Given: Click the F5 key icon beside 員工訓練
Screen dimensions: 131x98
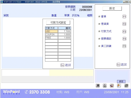Looking at the screenshot, I should [x=124, y=46].
